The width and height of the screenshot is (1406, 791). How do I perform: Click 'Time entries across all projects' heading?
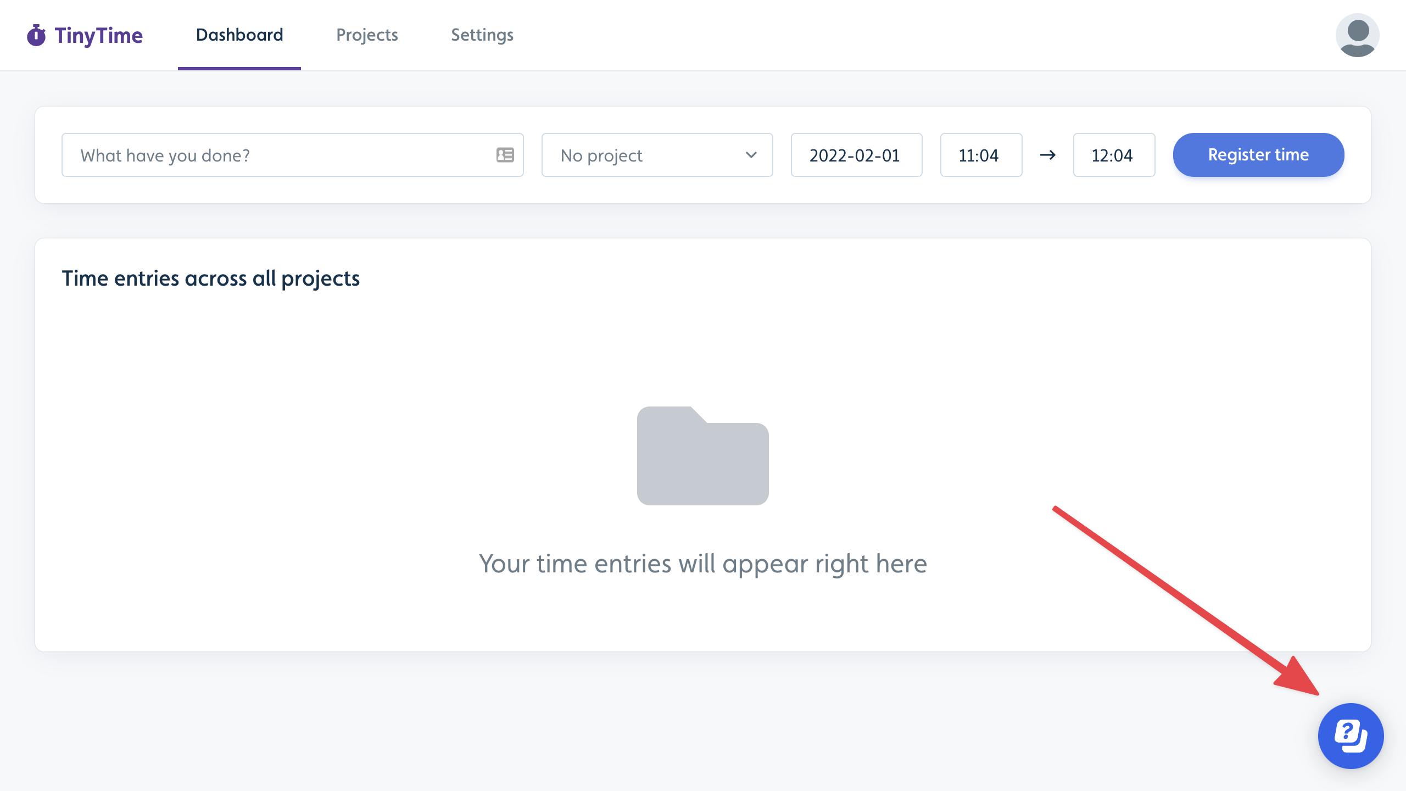click(x=211, y=278)
